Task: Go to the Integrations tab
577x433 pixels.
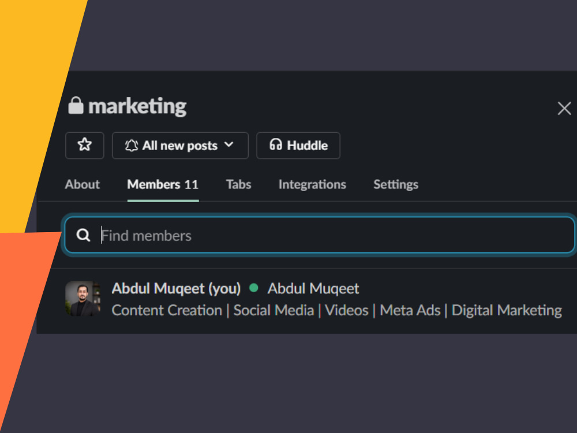Action: point(312,184)
